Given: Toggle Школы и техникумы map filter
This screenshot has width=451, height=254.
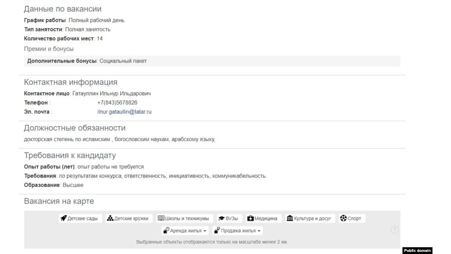Looking at the screenshot, I should 185,218.
